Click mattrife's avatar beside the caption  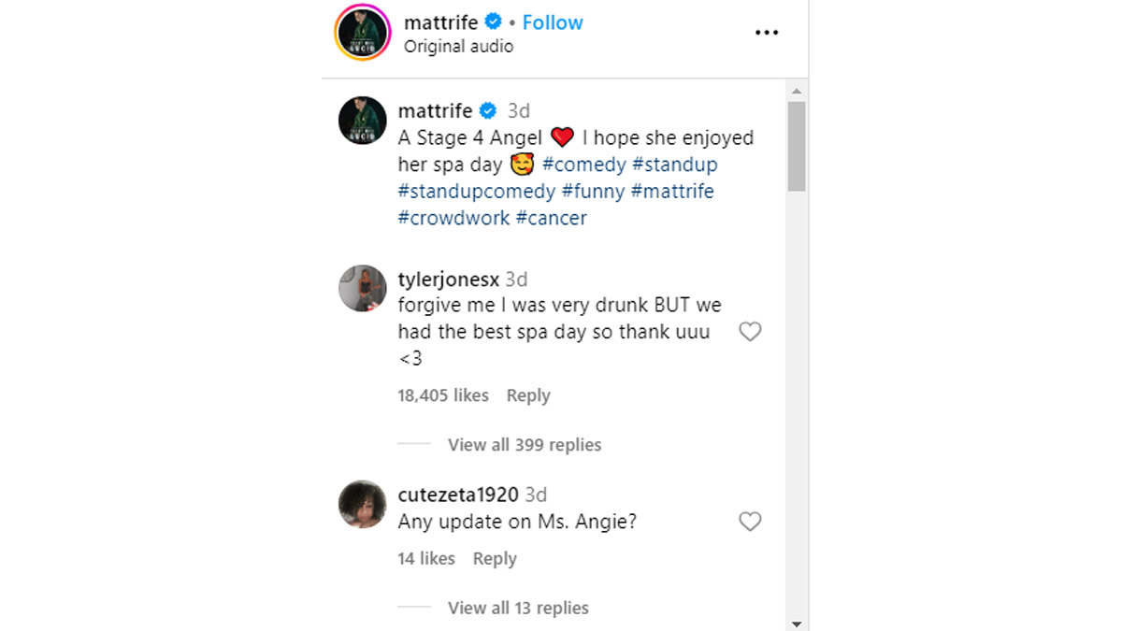coord(362,121)
